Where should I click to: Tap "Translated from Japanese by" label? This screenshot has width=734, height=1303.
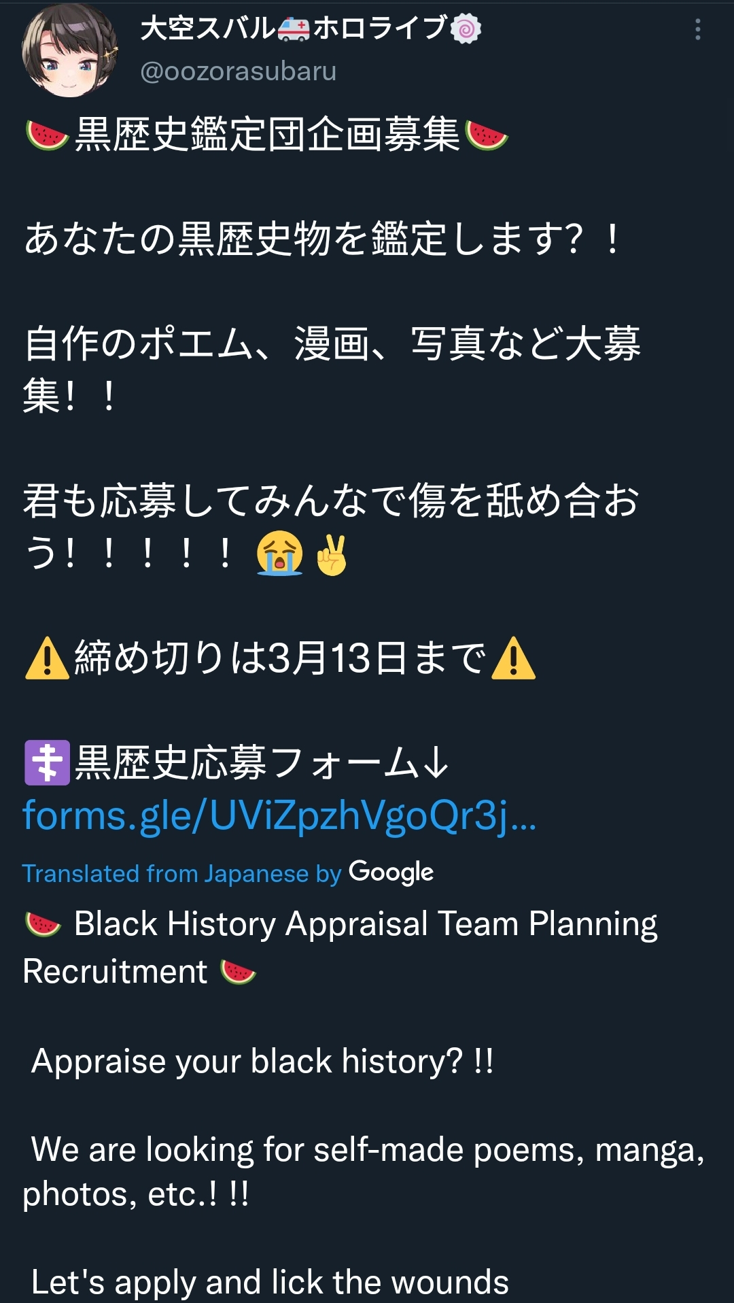pyautogui.click(x=181, y=873)
